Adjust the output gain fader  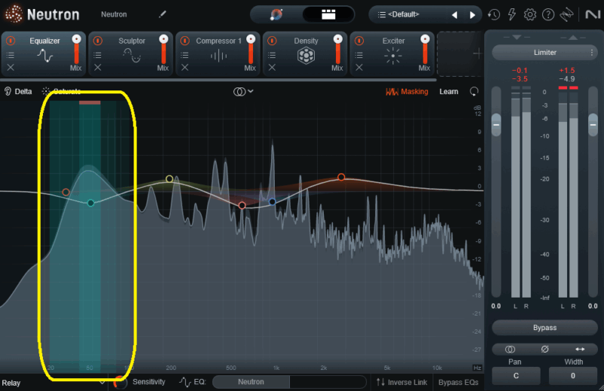(593, 125)
